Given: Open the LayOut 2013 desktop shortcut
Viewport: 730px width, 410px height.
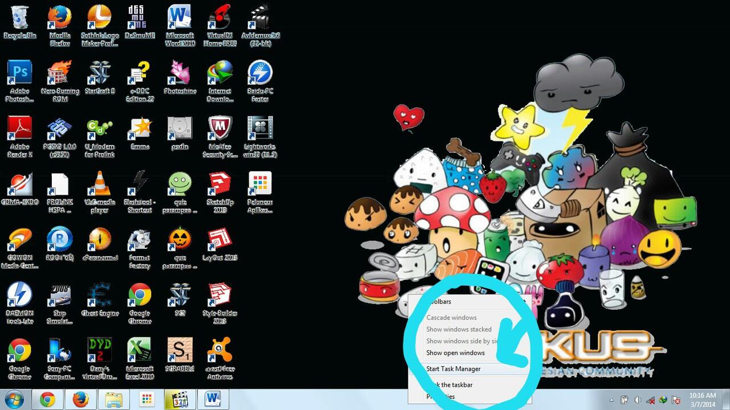Looking at the screenshot, I should (220, 244).
